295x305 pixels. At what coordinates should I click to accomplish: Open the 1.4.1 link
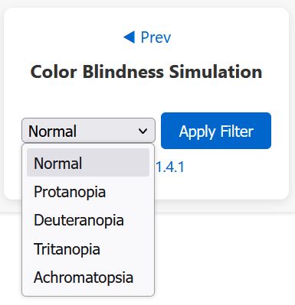click(x=170, y=167)
